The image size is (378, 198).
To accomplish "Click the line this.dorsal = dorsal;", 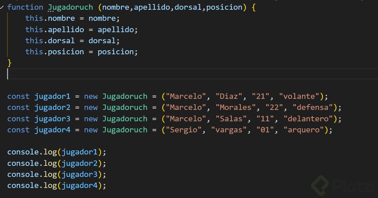I will pyautogui.click(x=72, y=41).
